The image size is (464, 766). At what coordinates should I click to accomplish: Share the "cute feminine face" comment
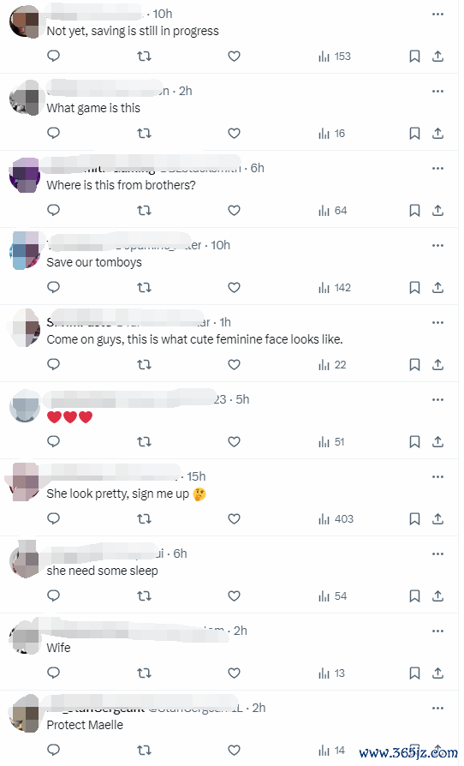[438, 365]
